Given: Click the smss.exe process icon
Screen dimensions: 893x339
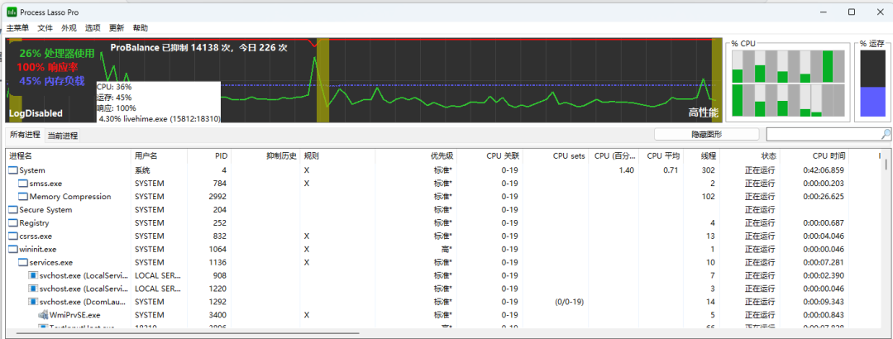Looking at the screenshot, I should tap(23, 184).
